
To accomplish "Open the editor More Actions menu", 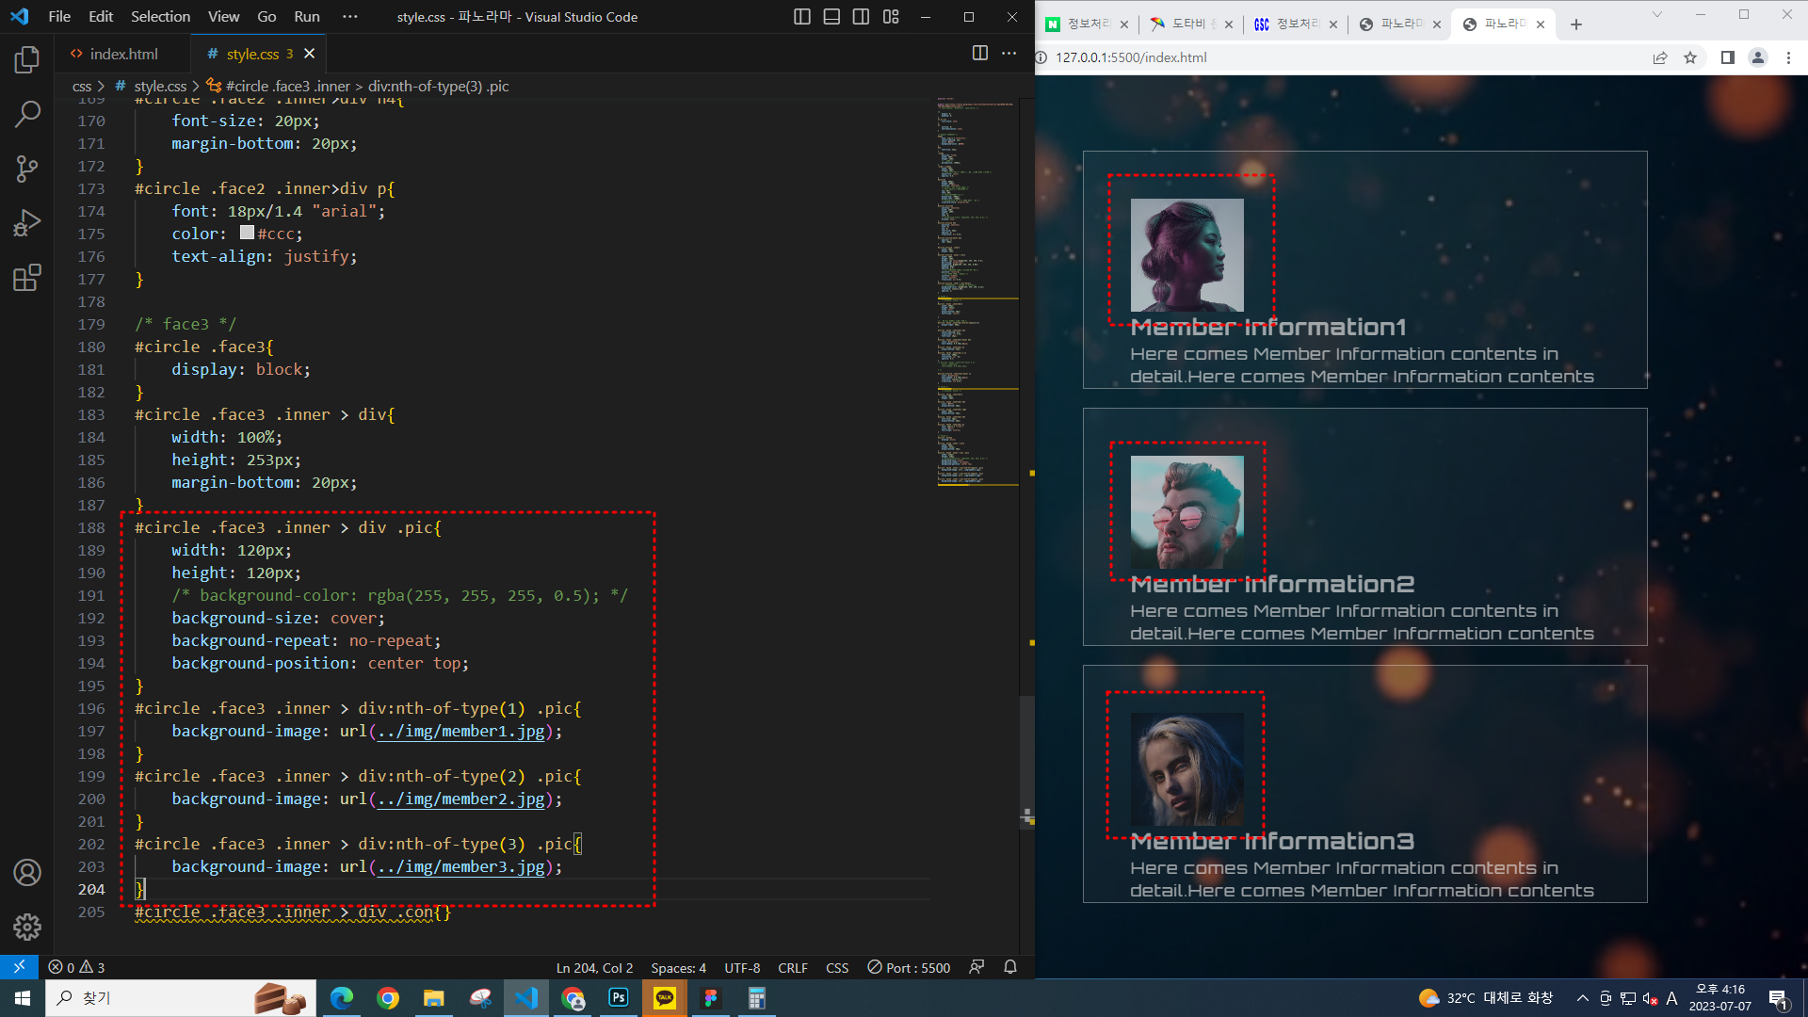I will (1009, 54).
